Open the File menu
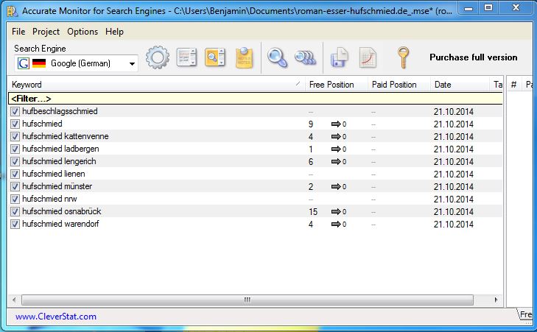Viewport: 537px width, 332px height. tap(18, 32)
